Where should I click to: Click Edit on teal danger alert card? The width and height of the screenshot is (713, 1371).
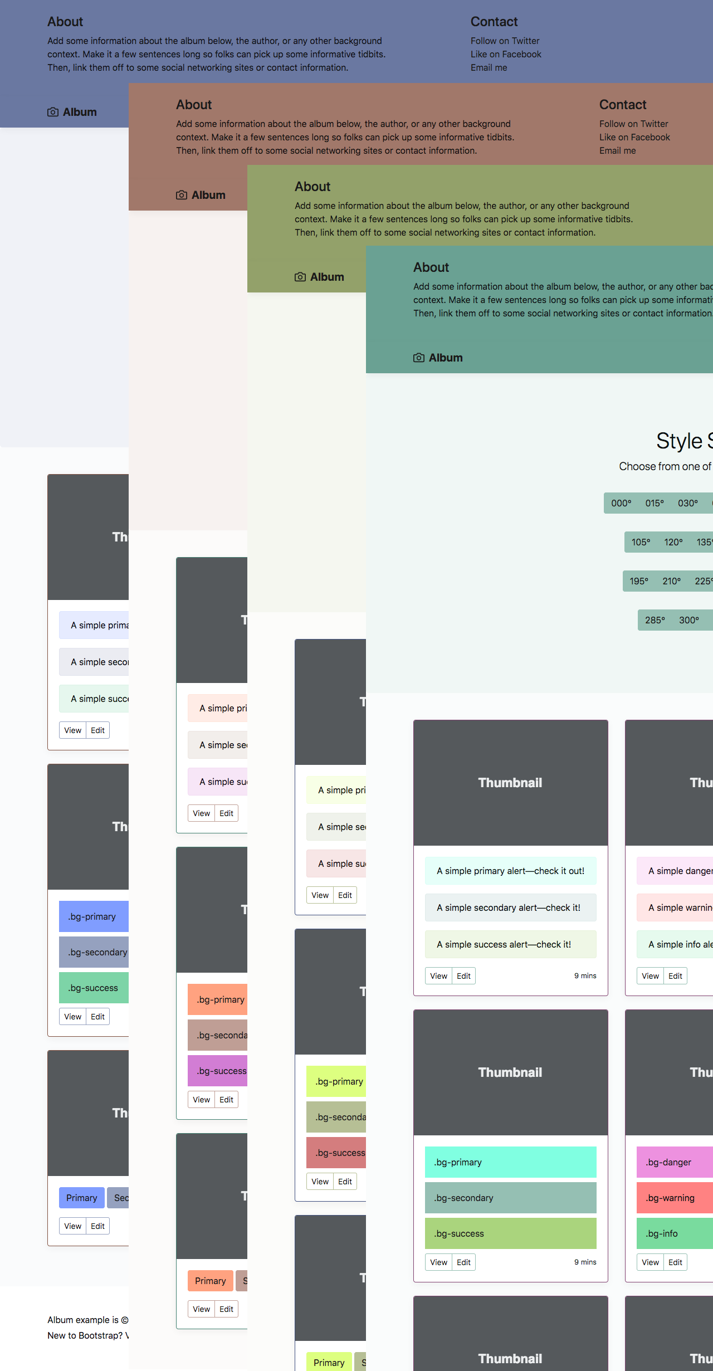tap(675, 976)
